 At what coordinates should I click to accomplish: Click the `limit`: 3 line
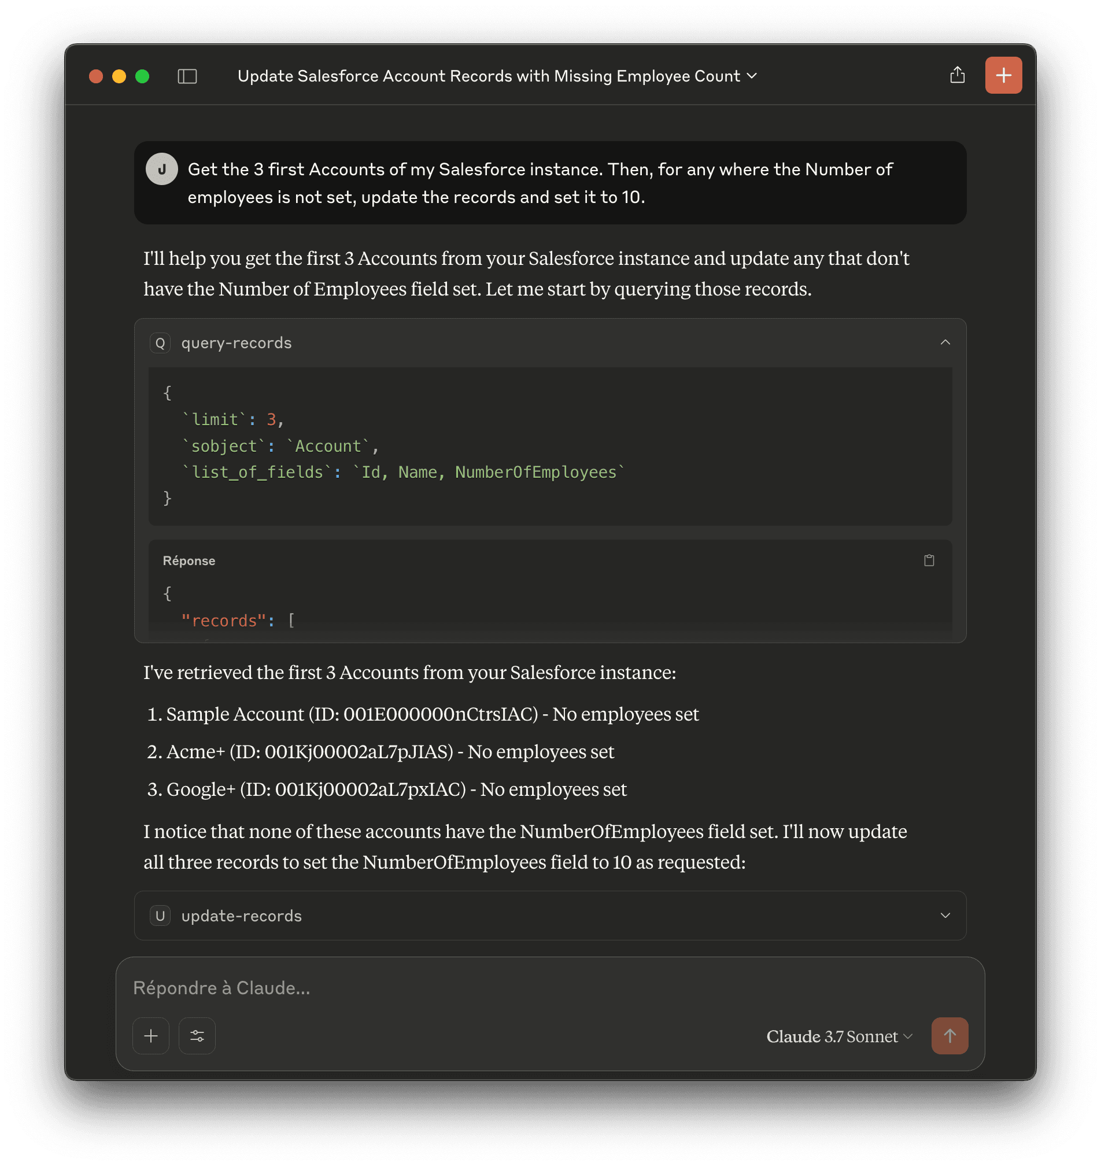pos(233,419)
